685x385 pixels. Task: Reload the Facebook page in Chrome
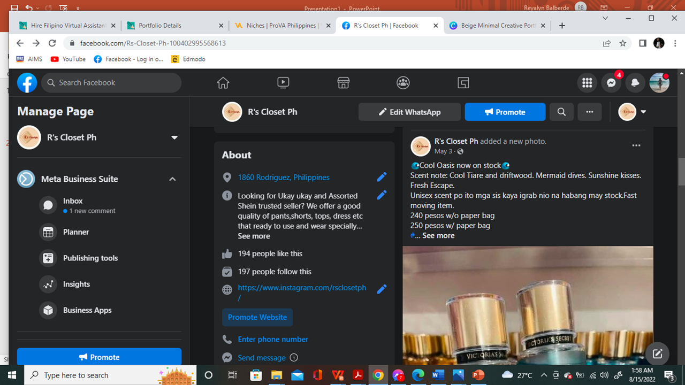coord(52,43)
